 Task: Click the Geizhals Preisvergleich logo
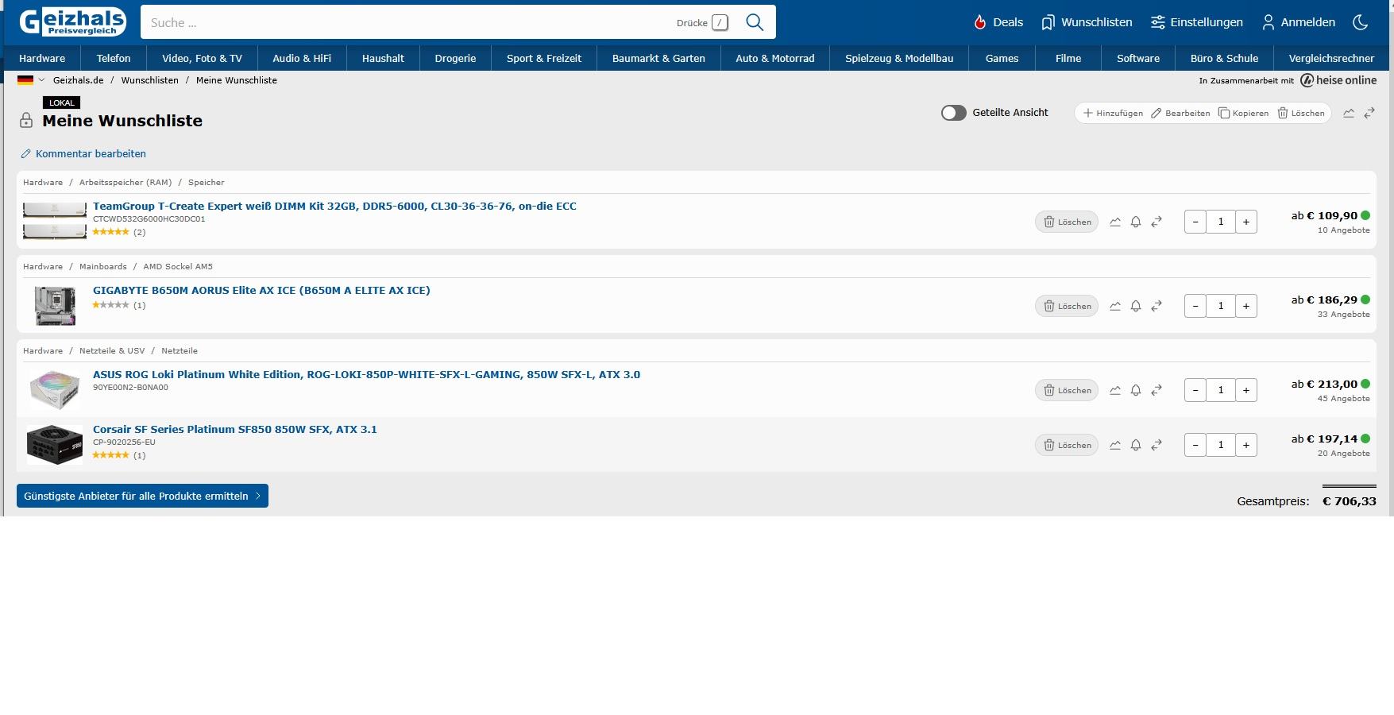pyautogui.click(x=73, y=21)
